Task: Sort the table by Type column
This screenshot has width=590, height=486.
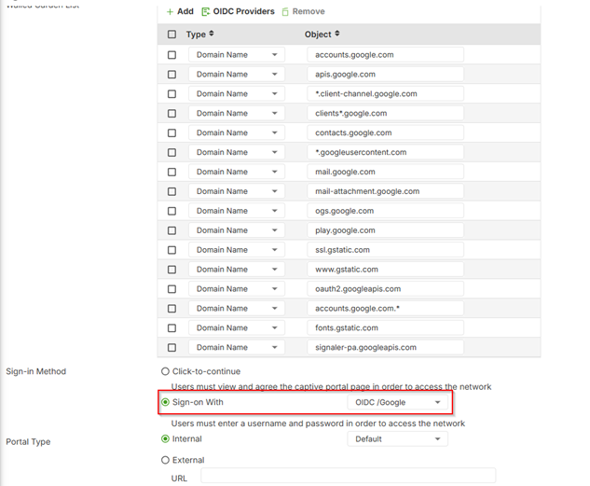Action: coord(200,35)
